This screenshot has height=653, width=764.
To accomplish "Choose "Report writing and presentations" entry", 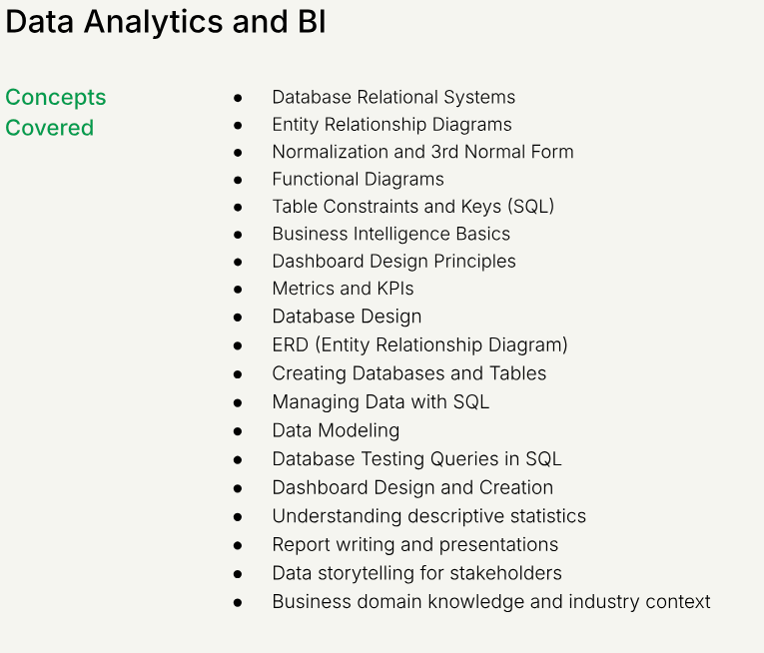I will tap(414, 544).
